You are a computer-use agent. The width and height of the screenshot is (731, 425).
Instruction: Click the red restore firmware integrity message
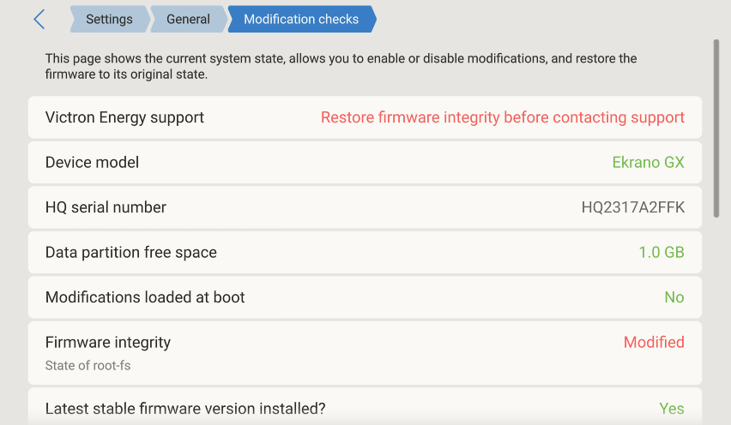[502, 117]
